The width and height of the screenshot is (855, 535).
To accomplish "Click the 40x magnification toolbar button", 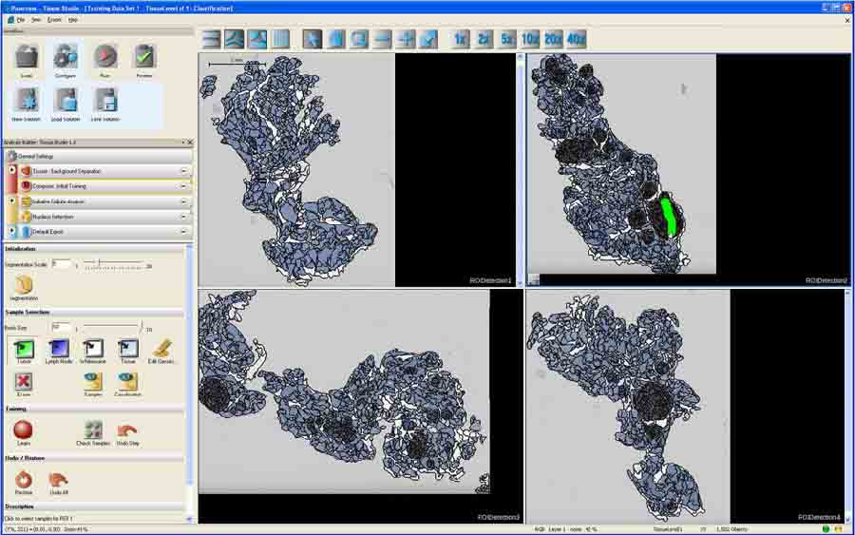I will click(576, 39).
